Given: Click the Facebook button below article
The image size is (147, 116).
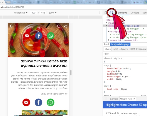Looking at the screenshot, I should pyautogui.click(x=39, y=102).
